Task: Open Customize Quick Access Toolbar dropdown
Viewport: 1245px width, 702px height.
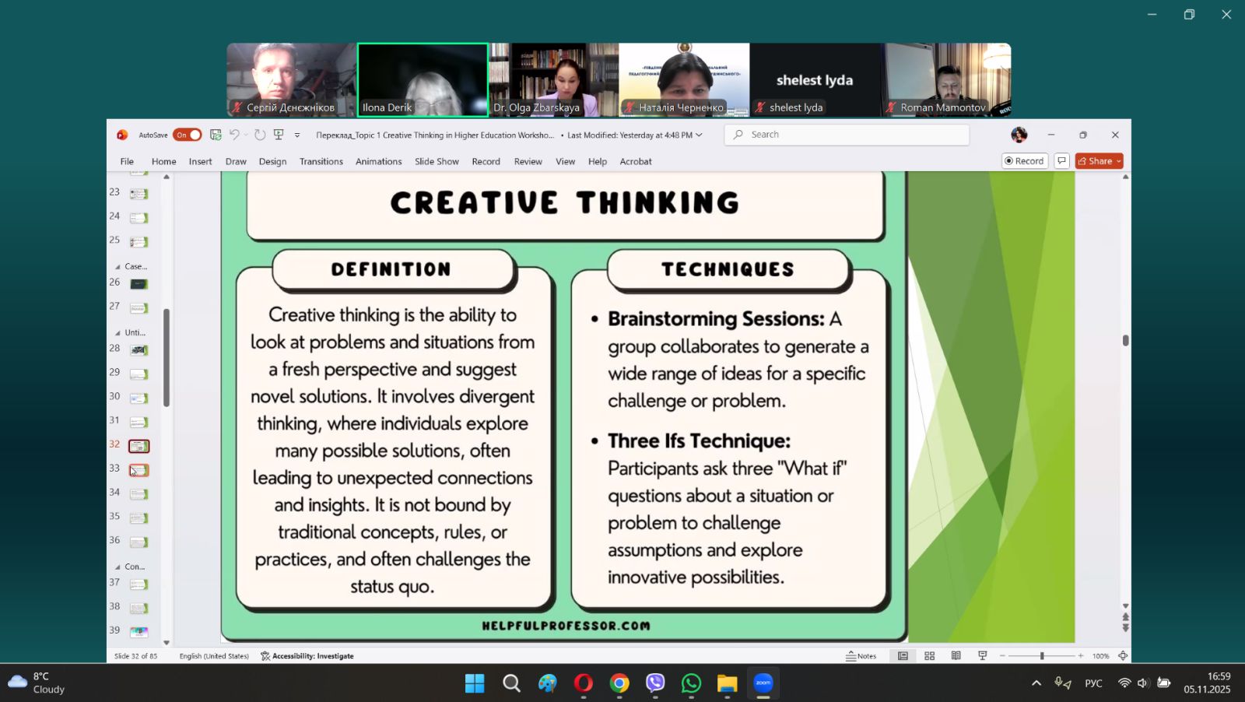Action: 297,135
